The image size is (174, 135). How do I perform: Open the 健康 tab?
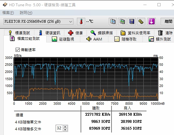(76, 33)
